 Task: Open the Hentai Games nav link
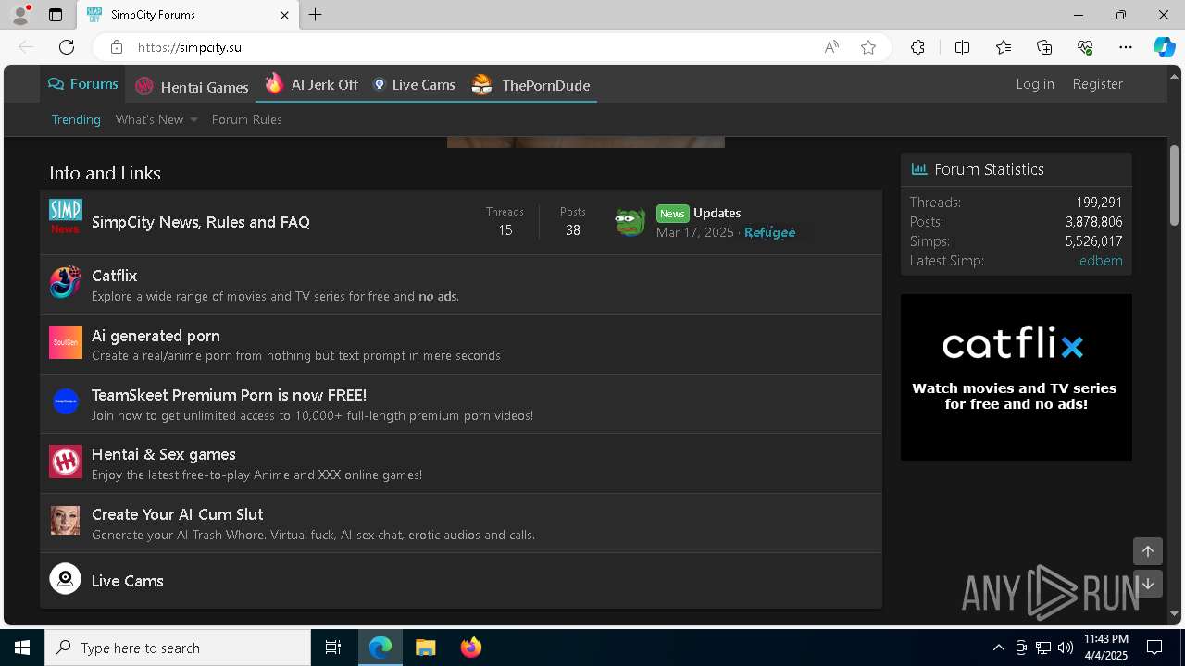(192, 86)
